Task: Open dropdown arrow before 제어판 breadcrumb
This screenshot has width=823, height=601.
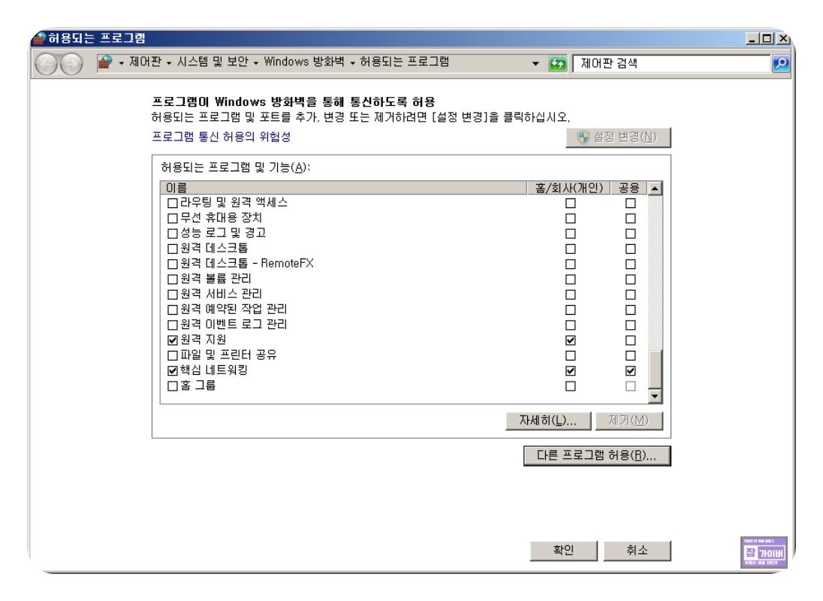Action: [x=121, y=63]
